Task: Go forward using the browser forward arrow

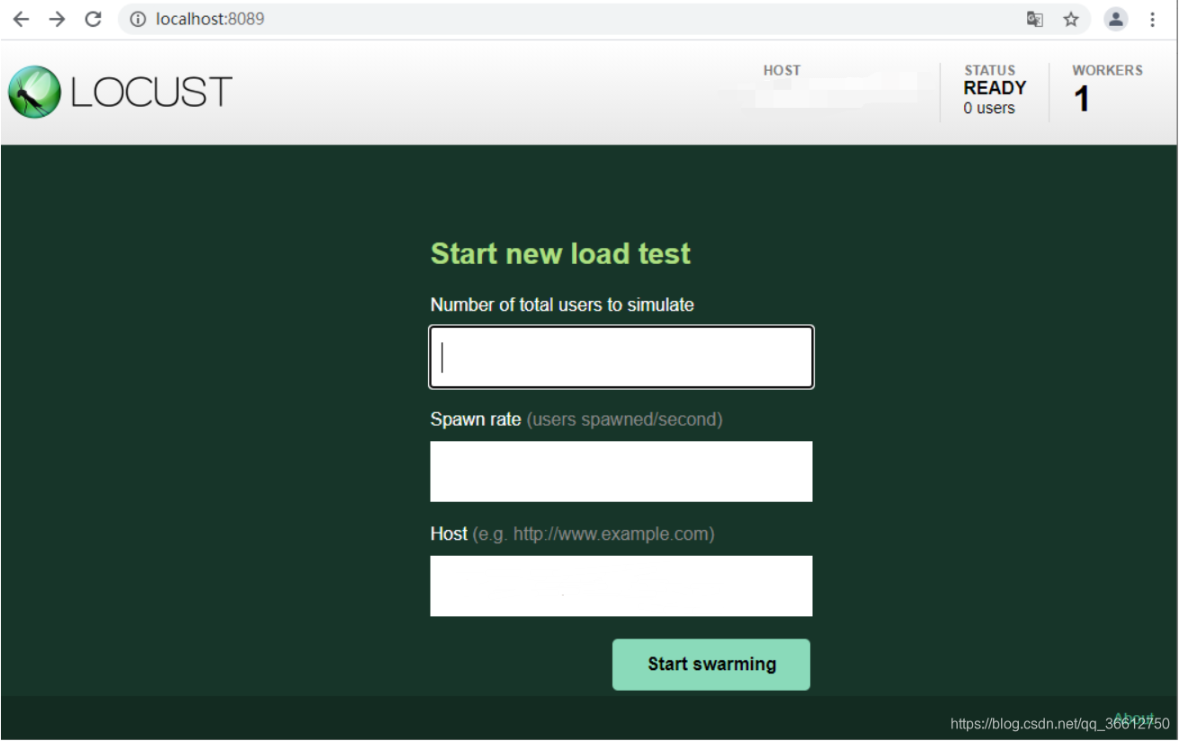Action: point(57,19)
